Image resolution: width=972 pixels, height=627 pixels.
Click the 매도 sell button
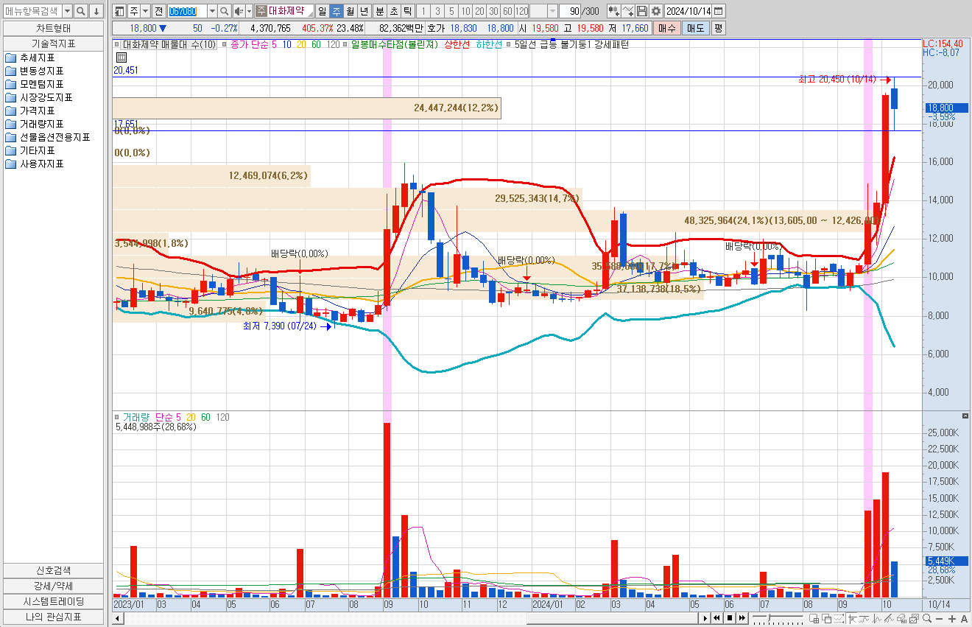point(695,28)
